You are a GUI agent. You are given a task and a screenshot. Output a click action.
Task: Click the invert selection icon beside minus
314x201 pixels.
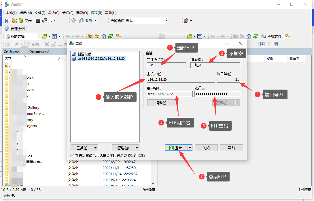pos(276,44)
